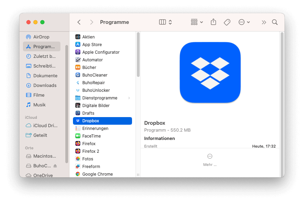304x203 pixels.
Task: Select the App Store app icon
Action: coord(78,44)
